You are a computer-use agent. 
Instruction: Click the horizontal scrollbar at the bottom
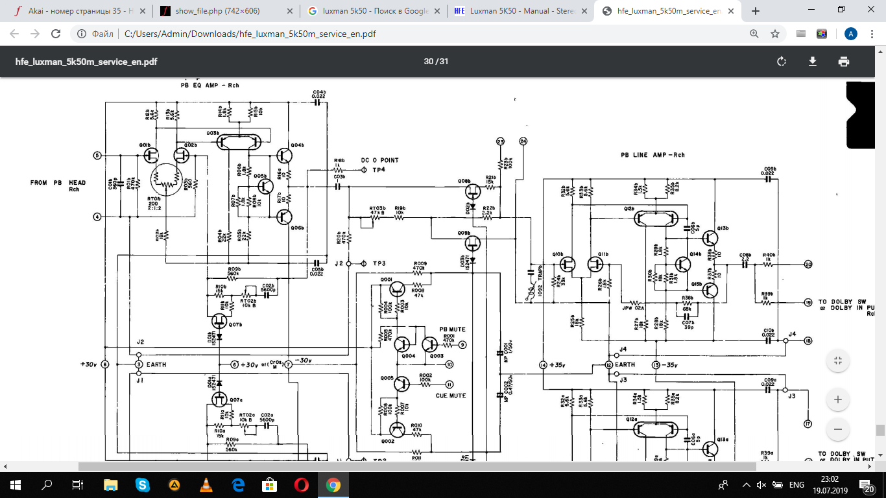point(415,466)
